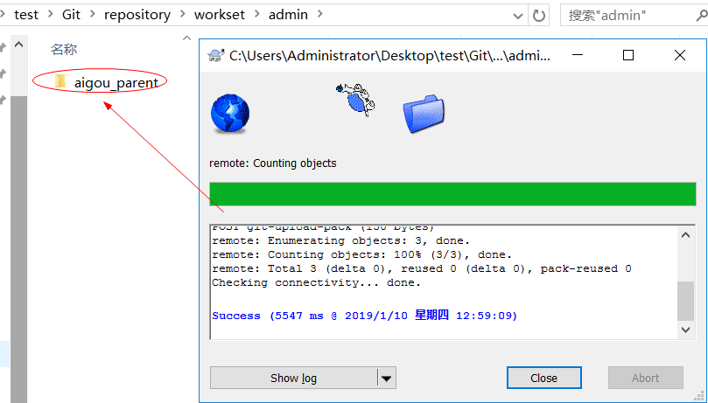
Task: Click the dialog resize grip corner
Action: (x=699, y=396)
